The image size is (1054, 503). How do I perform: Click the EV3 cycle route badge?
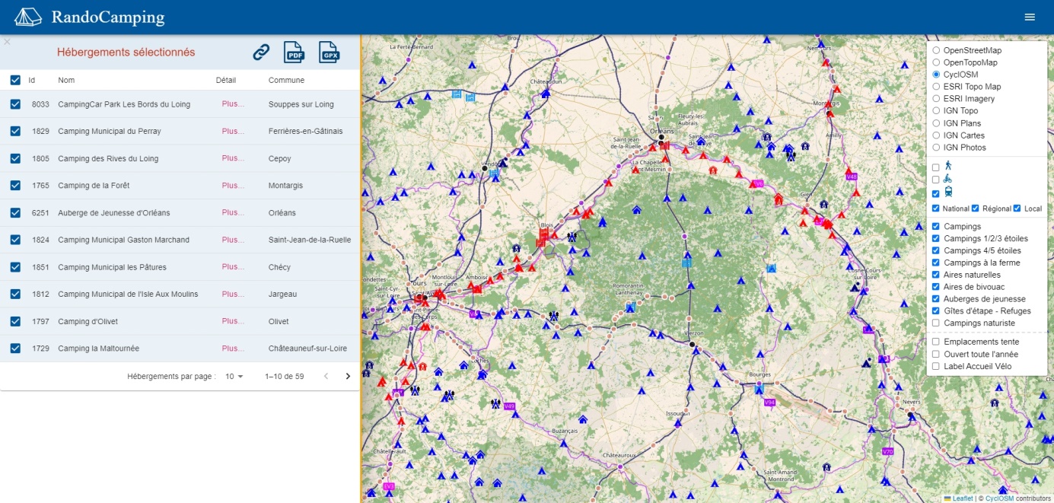coord(389,485)
